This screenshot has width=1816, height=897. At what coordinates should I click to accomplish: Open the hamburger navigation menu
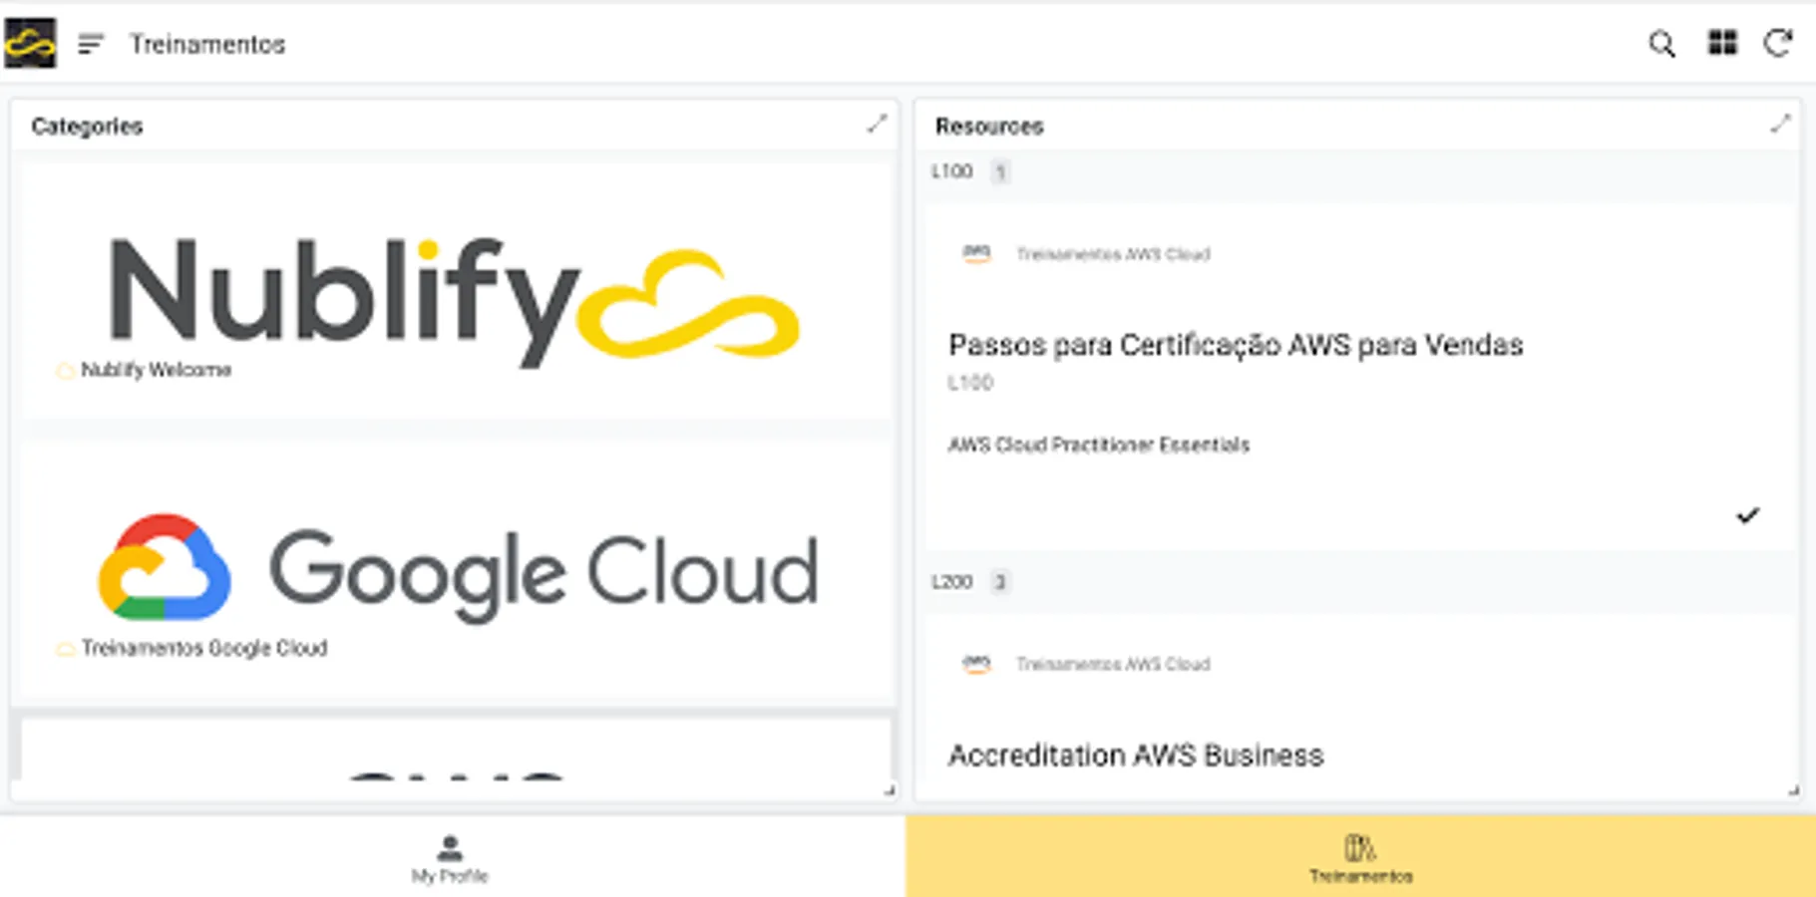(x=91, y=44)
